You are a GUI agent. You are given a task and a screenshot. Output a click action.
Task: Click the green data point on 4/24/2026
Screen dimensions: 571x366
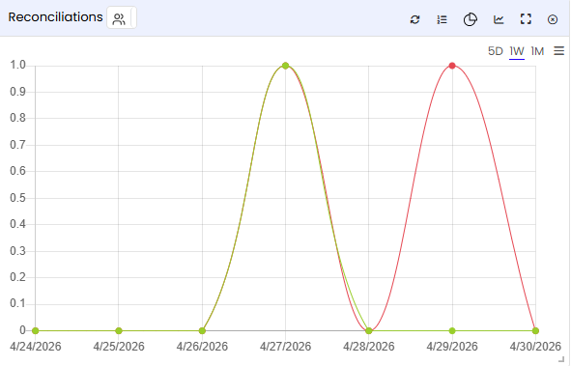click(36, 330)
